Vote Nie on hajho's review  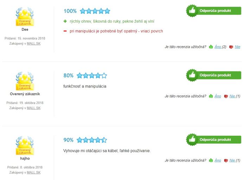tap(232, 160)
